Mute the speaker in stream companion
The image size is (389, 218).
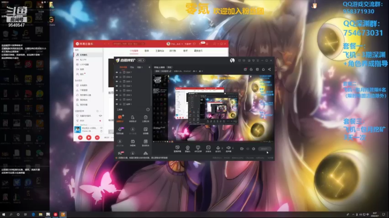[x=228, y=149]
